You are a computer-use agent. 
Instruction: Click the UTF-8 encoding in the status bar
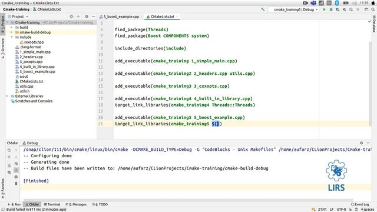point(341,210)
